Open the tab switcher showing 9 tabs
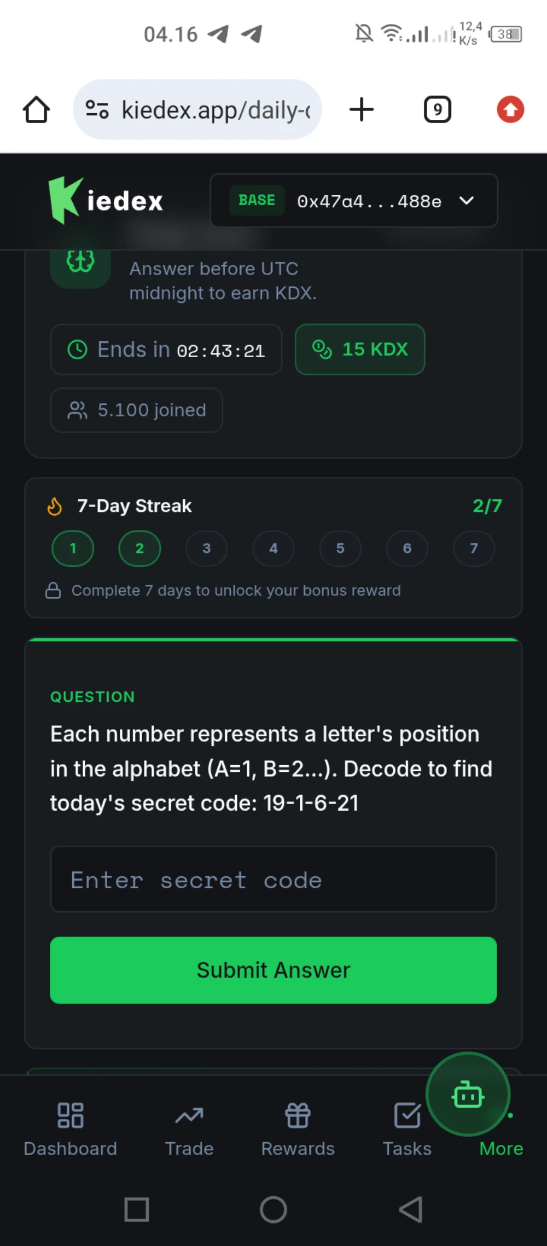 tap(438, 109)
